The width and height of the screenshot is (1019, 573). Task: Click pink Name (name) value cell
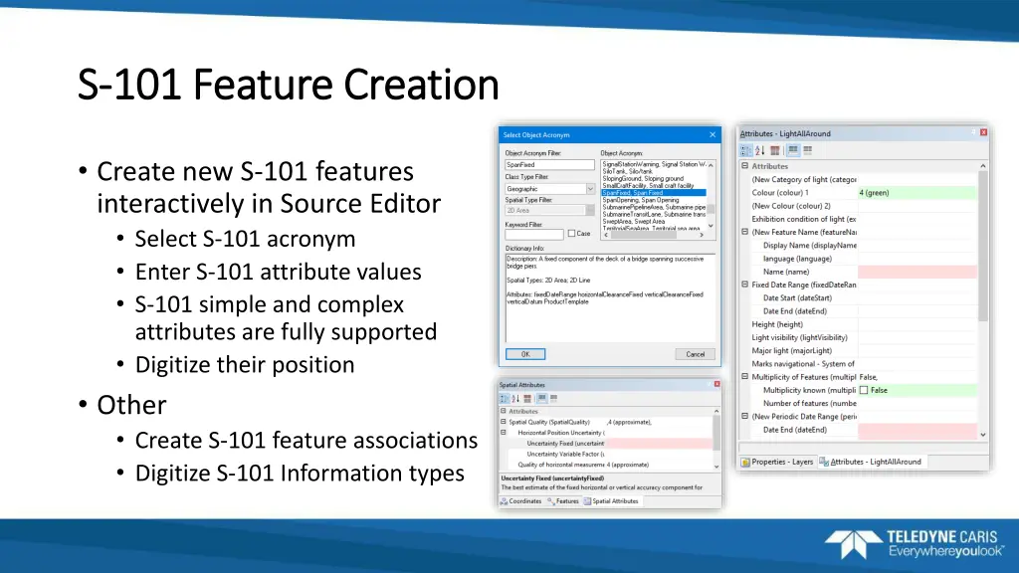[917, 272]
